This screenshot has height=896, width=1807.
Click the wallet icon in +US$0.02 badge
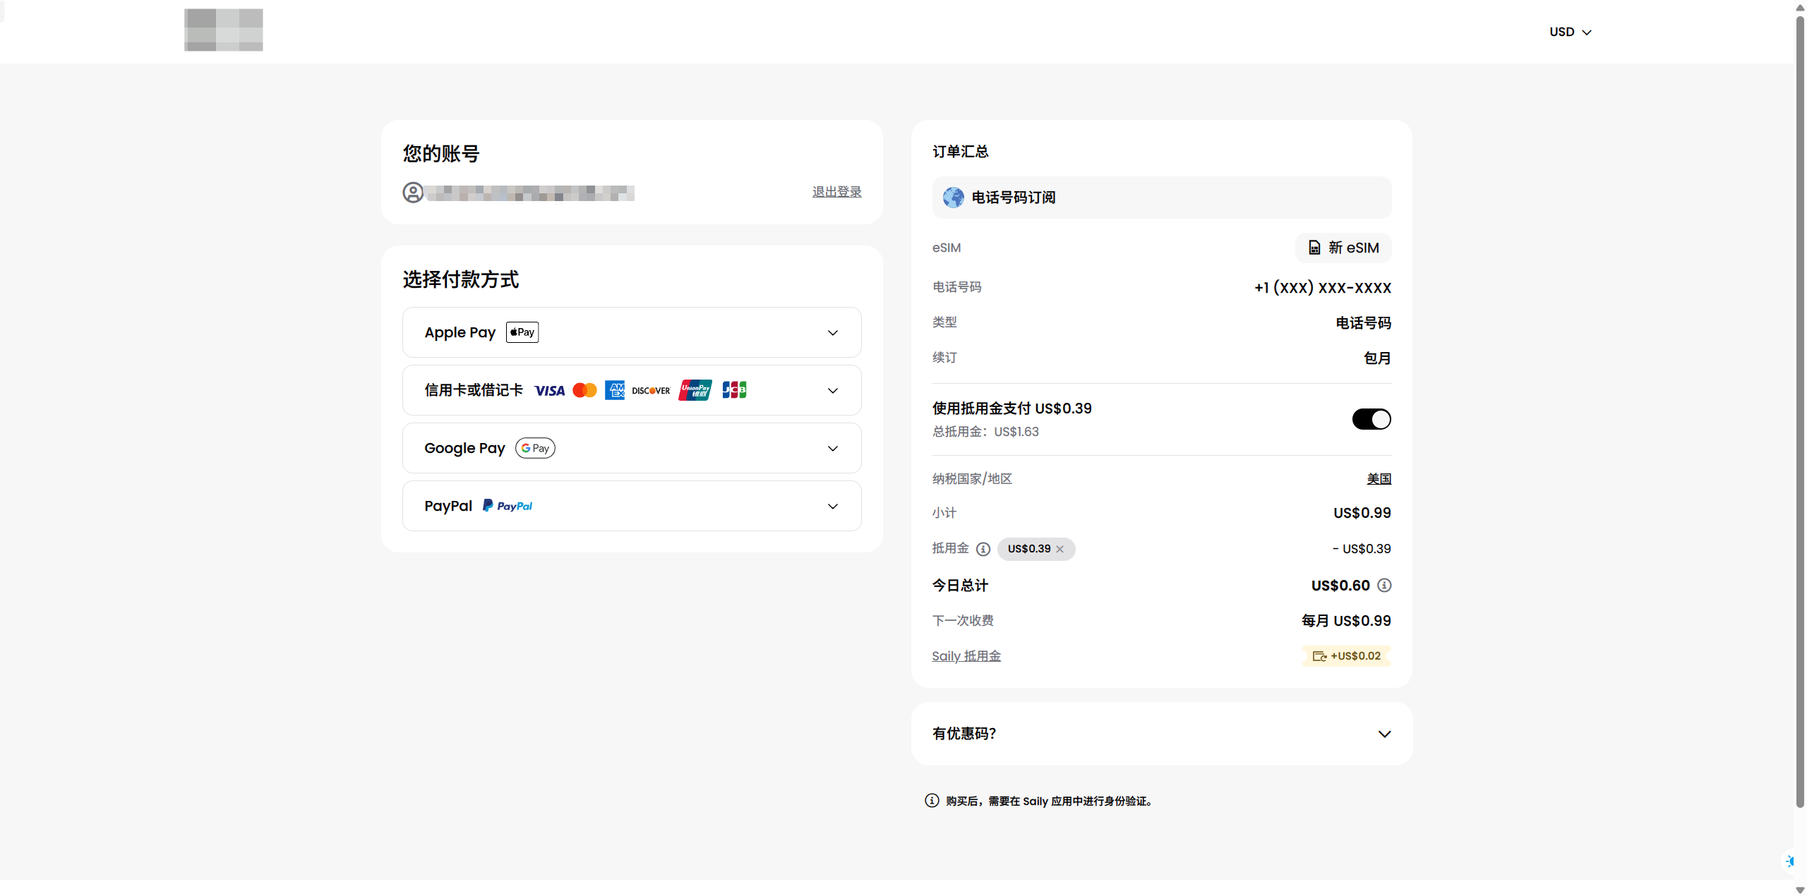tap(1319, 656)
